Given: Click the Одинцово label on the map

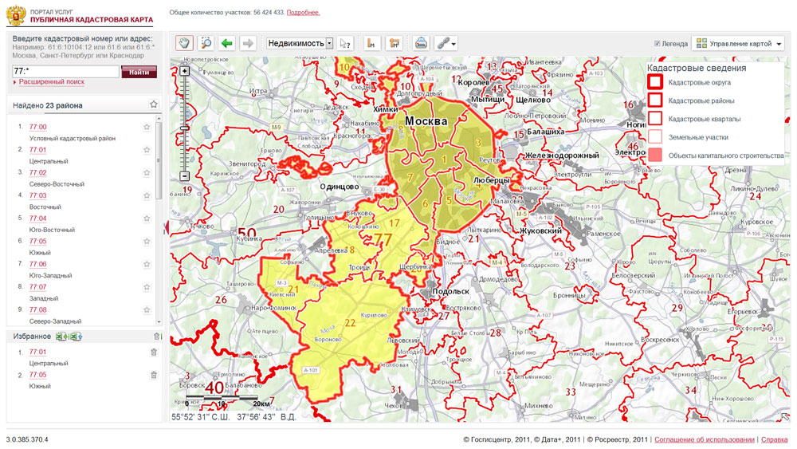Looking at the screenshot, I should coord(339,187).
